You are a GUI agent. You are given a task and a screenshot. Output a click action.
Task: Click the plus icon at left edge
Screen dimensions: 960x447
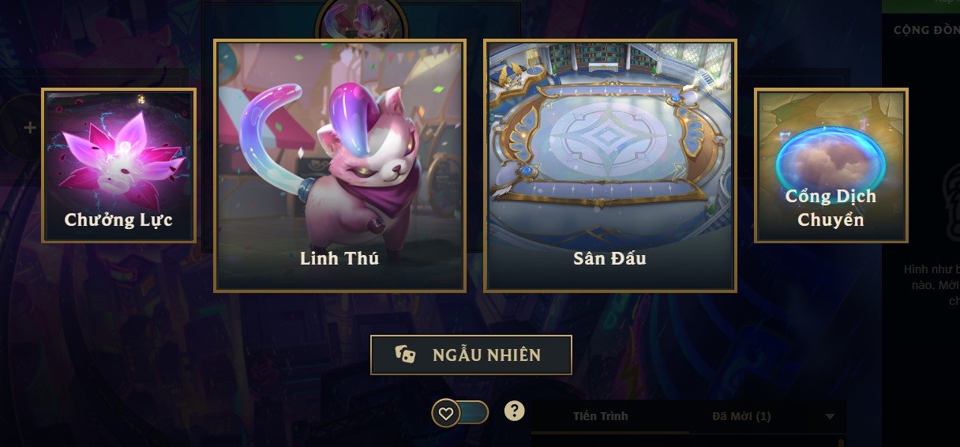[30, 128]
